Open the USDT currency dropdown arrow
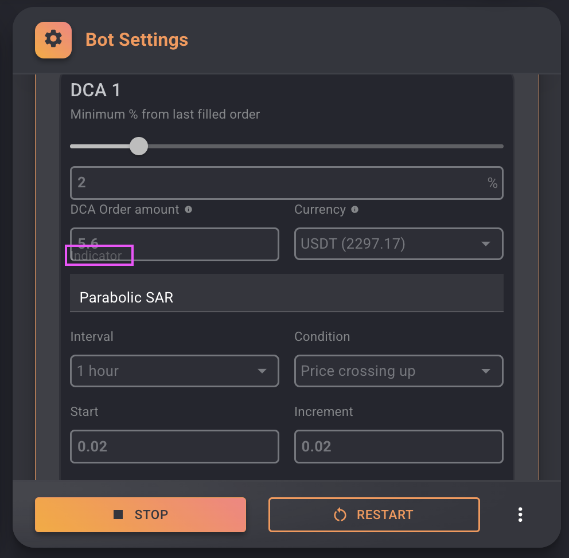The width and height of the screenshot is (569, 558). pyautogui.click(x=485, y=244)
